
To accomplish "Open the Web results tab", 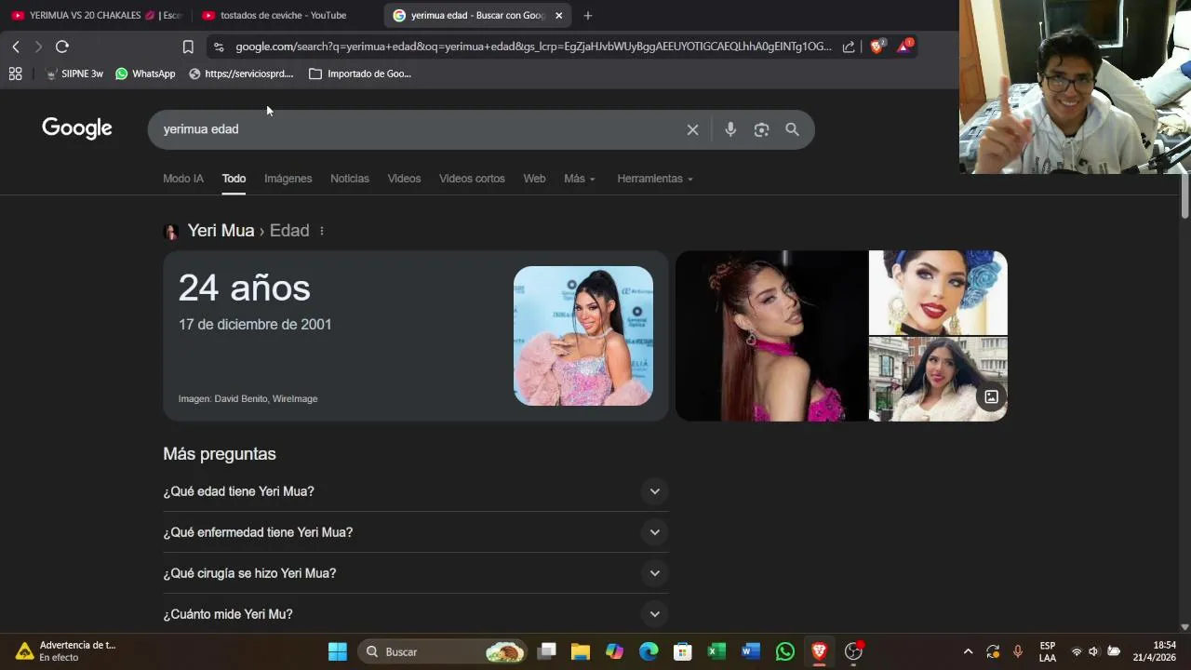I will [x=534, y=179].
